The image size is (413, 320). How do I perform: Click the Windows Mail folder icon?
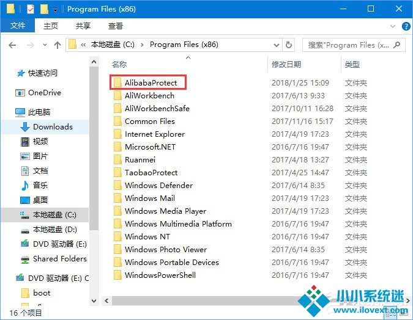pyautogui.click(x=117, y=198)
